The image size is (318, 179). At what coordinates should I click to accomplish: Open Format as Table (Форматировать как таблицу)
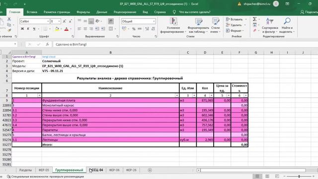click(198, 25)
